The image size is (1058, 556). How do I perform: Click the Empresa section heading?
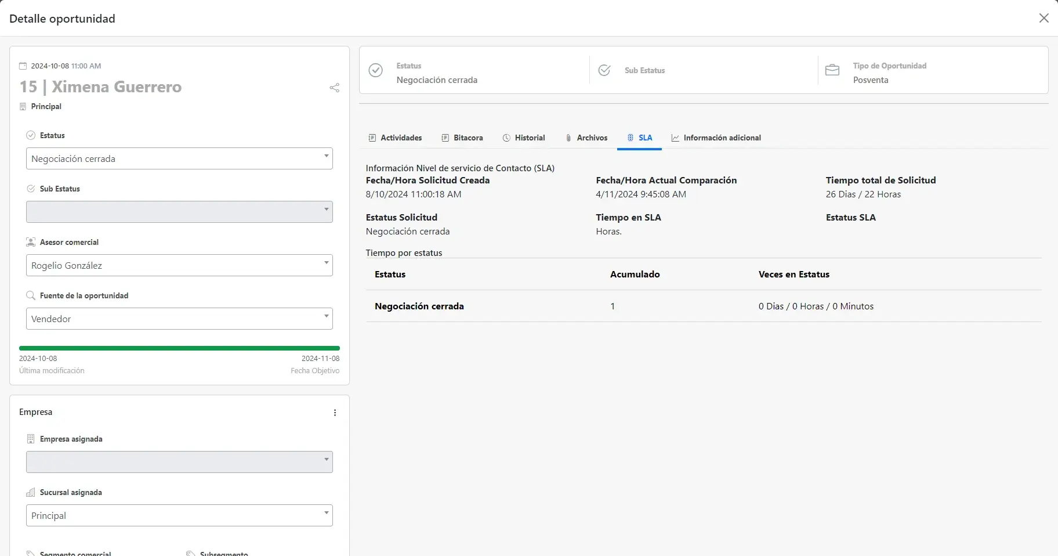coord(35,412)
